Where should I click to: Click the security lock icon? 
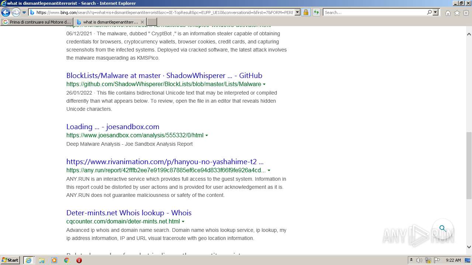click(x=306, y=12)
